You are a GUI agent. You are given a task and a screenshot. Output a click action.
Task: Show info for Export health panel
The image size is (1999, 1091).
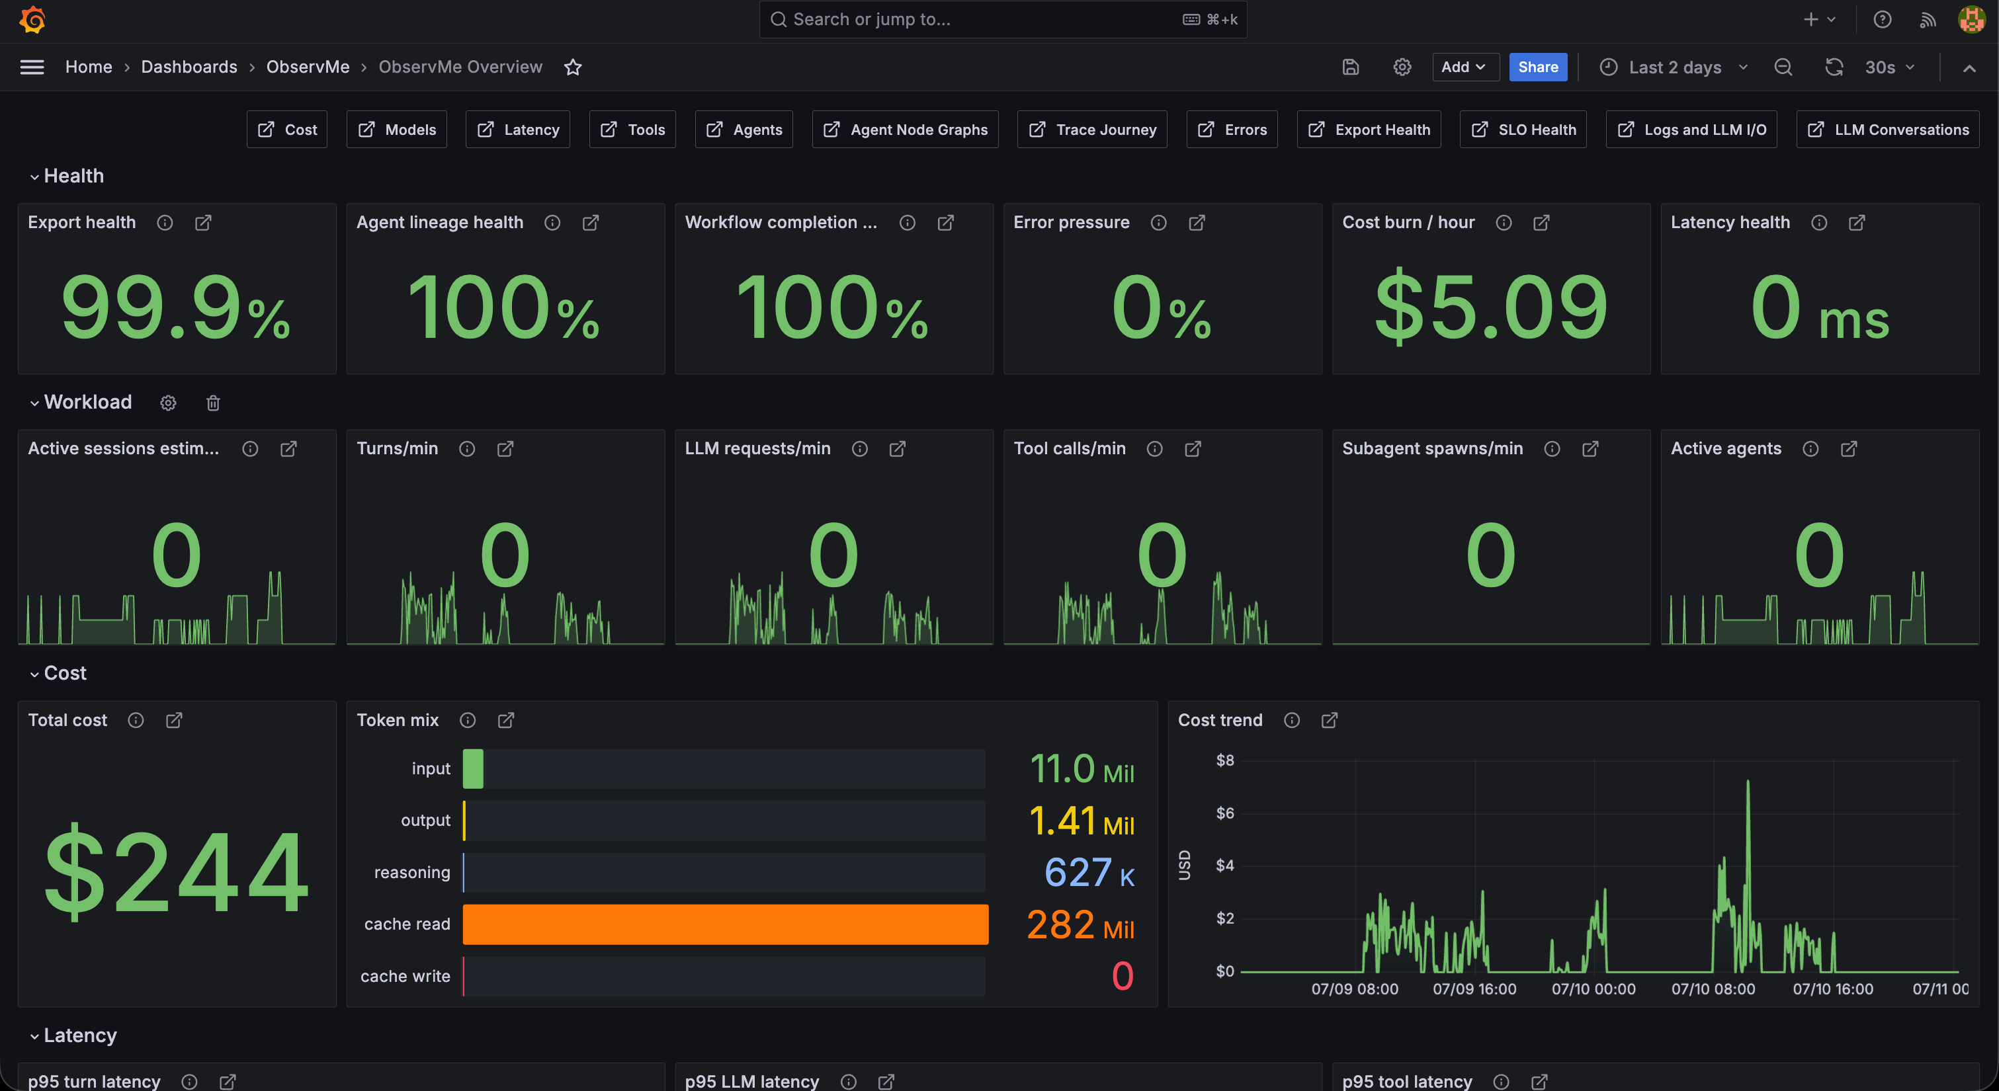point(165,223)
